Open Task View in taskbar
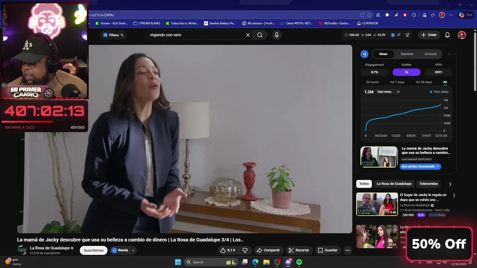This screenshot has width=477, height=268. click(244, 262)
